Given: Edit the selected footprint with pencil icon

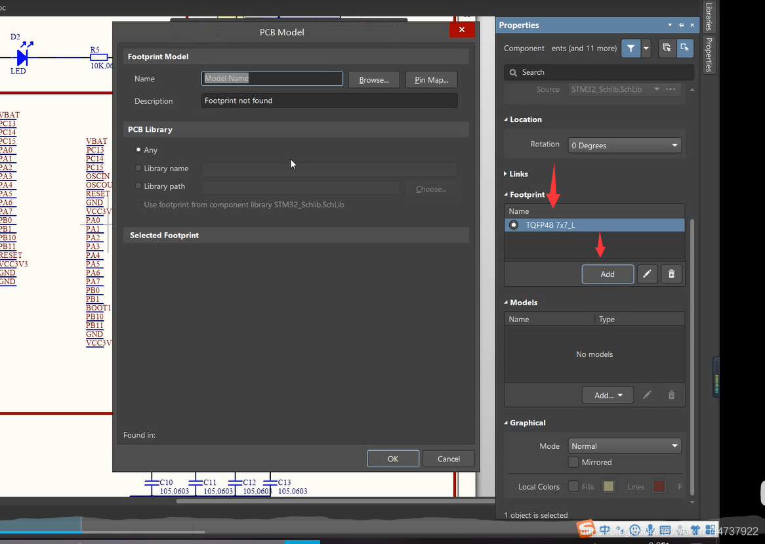Looking at the screenshot, I should [x=647, y=274].
